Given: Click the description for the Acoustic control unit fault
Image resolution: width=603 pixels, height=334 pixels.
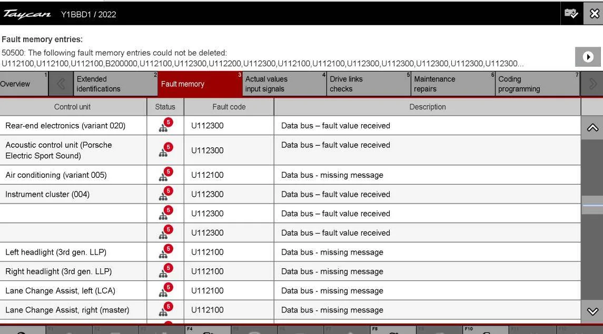Looking at the screenshot, I should (335, 145).
